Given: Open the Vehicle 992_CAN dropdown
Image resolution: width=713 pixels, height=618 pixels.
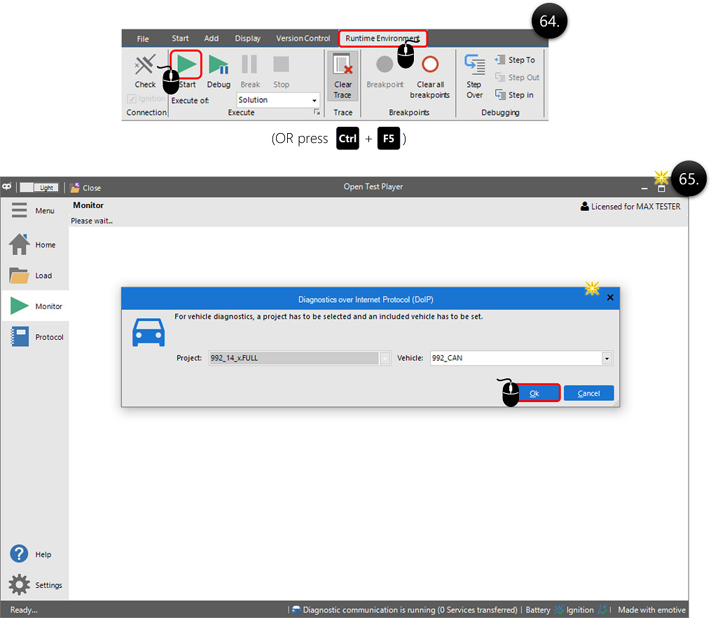Looking at the screenshot, I should pos(607,359).
